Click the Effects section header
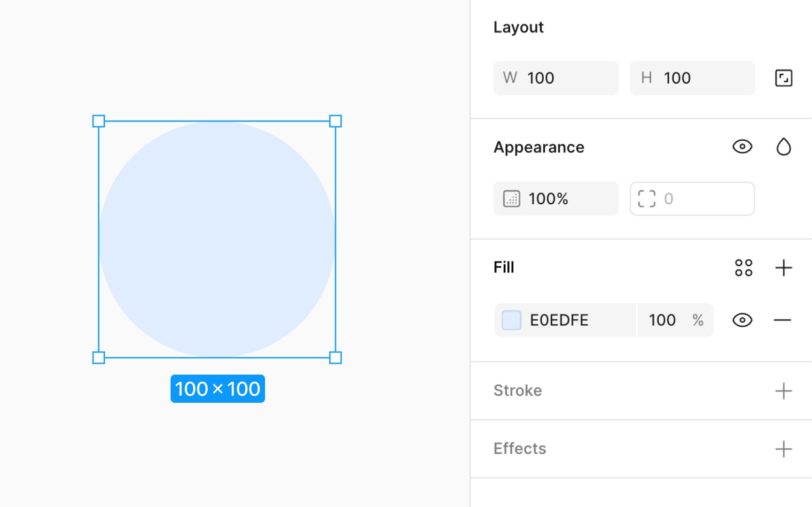Image resolution: width=812 pixels, height=507 pixels. pos(520,449)
